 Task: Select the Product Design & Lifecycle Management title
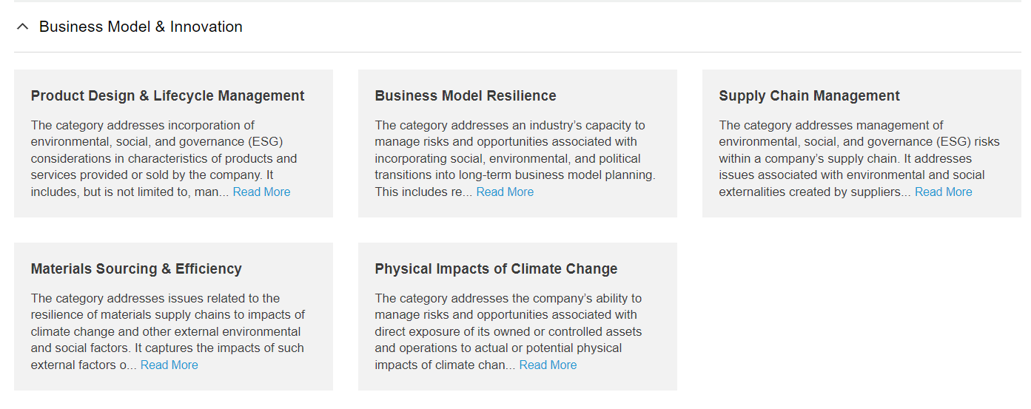point(167,96)
